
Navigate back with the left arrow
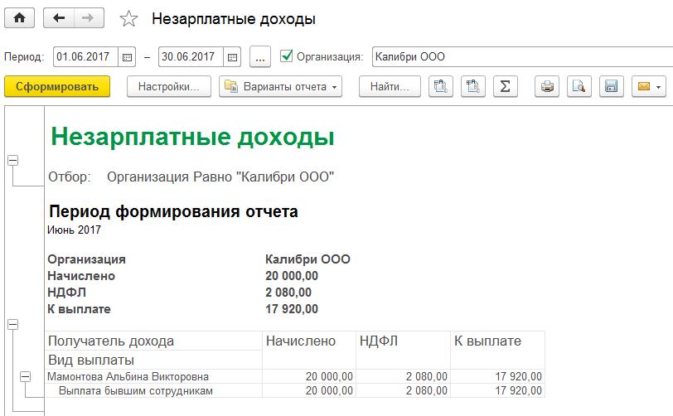58,18
